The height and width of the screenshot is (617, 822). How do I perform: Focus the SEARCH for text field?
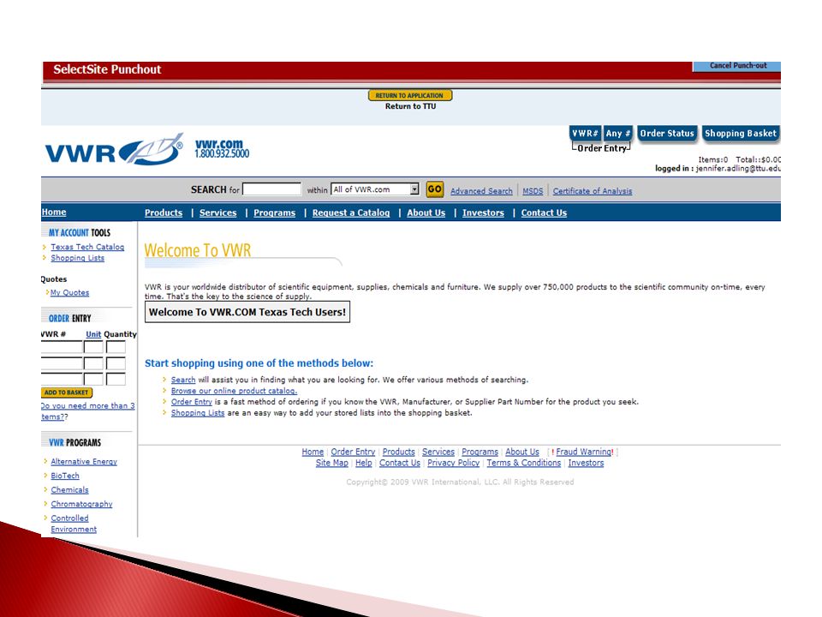point(271,189)
